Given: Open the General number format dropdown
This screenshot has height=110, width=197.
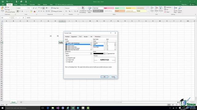Looking at the screenshot, I should click(77, 8).
